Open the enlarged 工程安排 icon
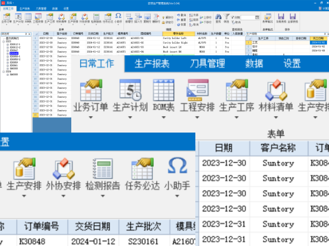This screenshot has height=246, width=329. tap(197, 90)
